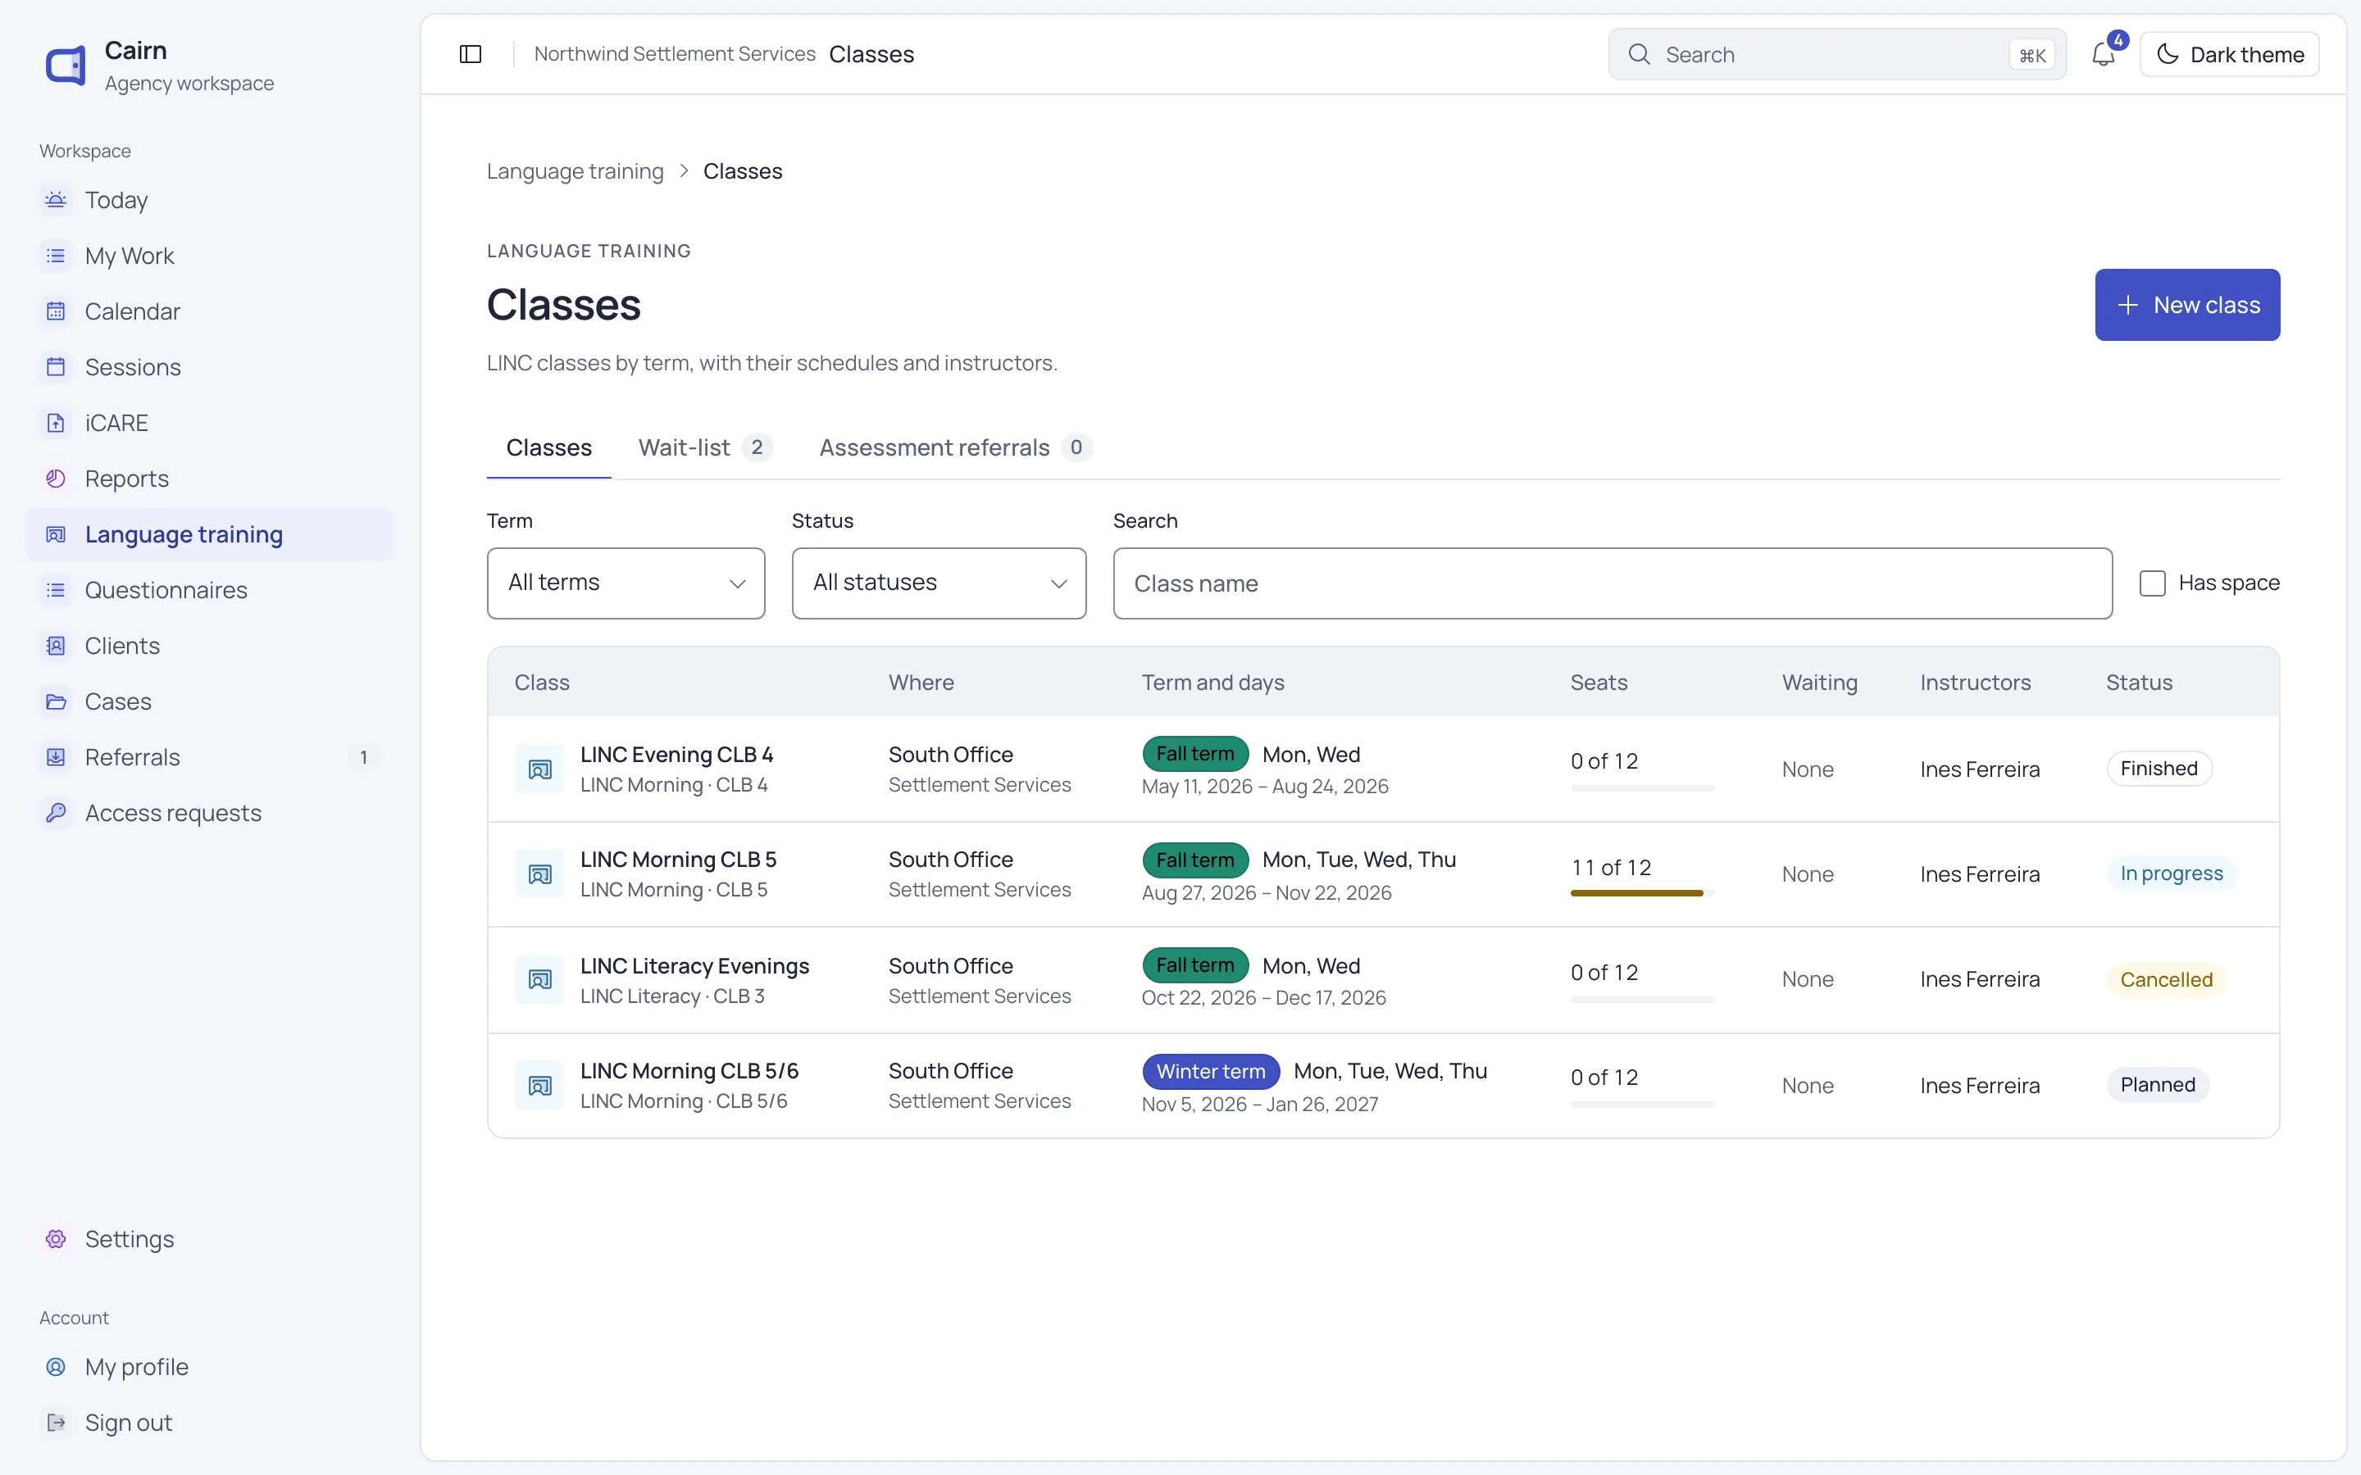Click the Winter term badge
Image resolution: width=2361 pixels, height=1475 pixels.
[x=1211, y=1071]
